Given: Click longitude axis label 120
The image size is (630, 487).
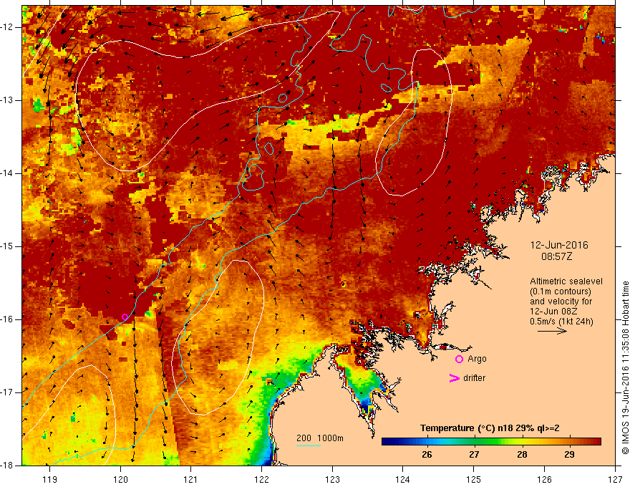Looking at the screenshot, I should [120, 479].
